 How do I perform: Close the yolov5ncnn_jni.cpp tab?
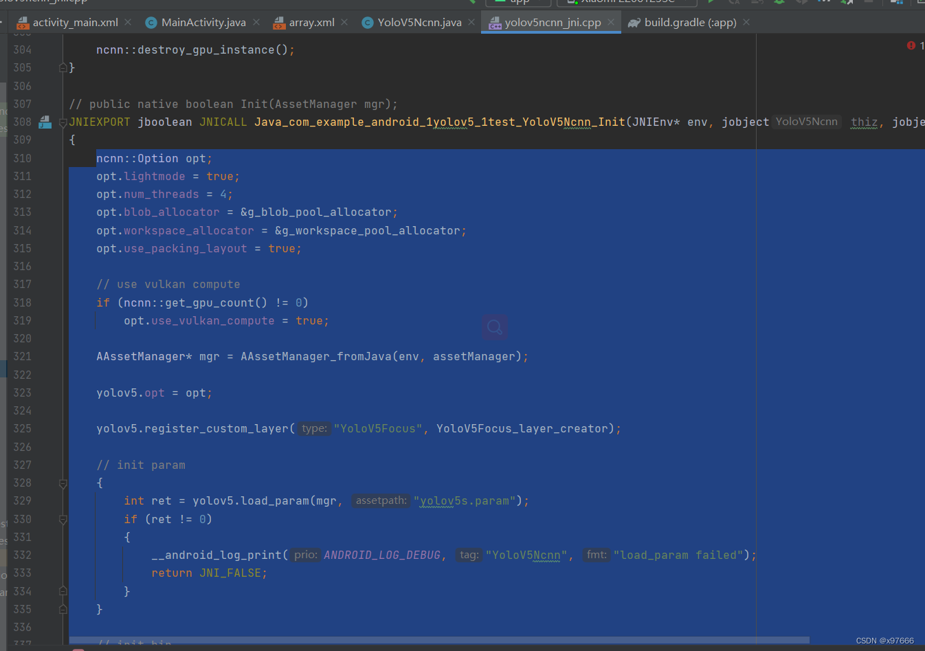tap(611, 23)
